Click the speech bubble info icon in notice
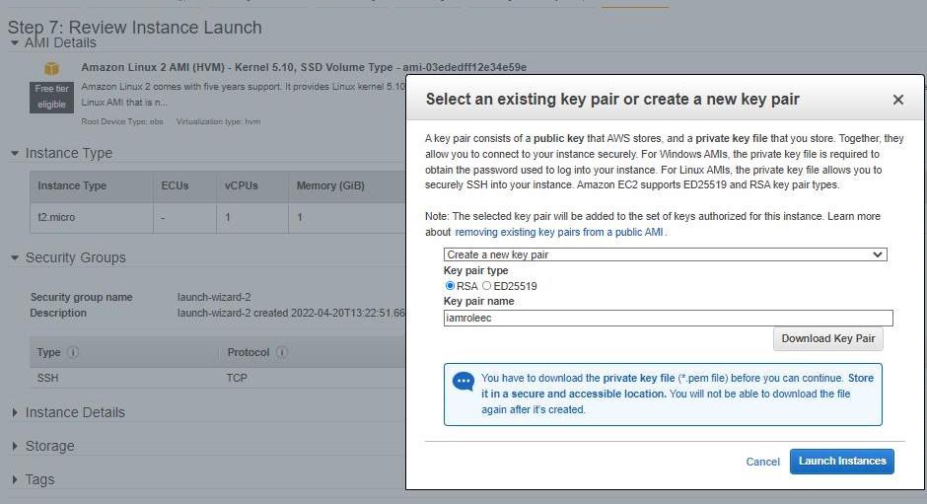The image size is (927, 504). pos(463,382)
